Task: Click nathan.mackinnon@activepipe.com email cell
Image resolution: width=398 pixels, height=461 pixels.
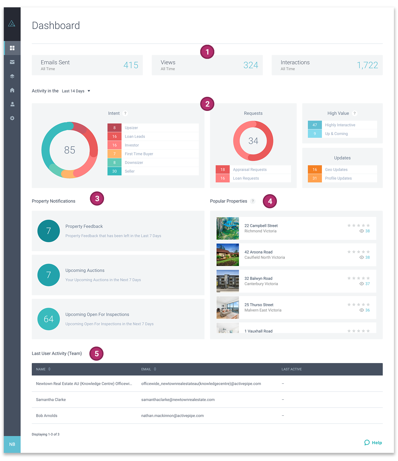Action: tap(173, 415)
